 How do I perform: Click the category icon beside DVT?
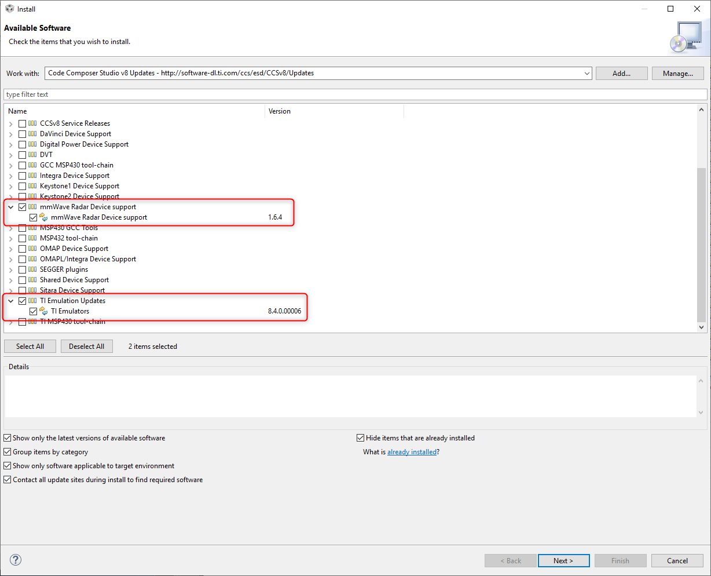coord(32,155)
